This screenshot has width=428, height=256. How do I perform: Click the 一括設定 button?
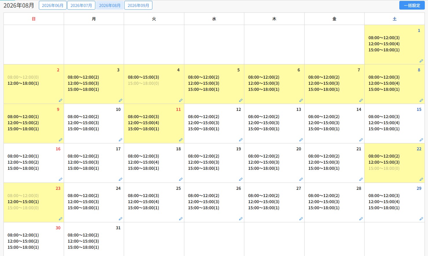tap(412, 6)
